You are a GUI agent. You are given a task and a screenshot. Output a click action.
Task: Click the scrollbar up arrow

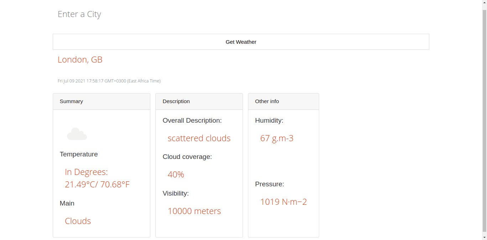[x=484, y=3]
